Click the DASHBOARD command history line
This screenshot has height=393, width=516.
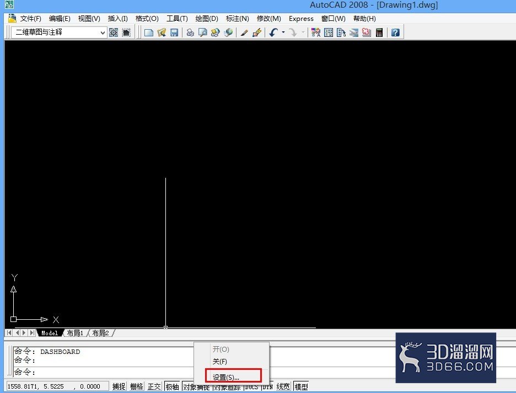tap(47, 351)
